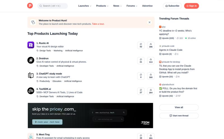
Task: Expand the Forums menu
Action: [132, 6]
